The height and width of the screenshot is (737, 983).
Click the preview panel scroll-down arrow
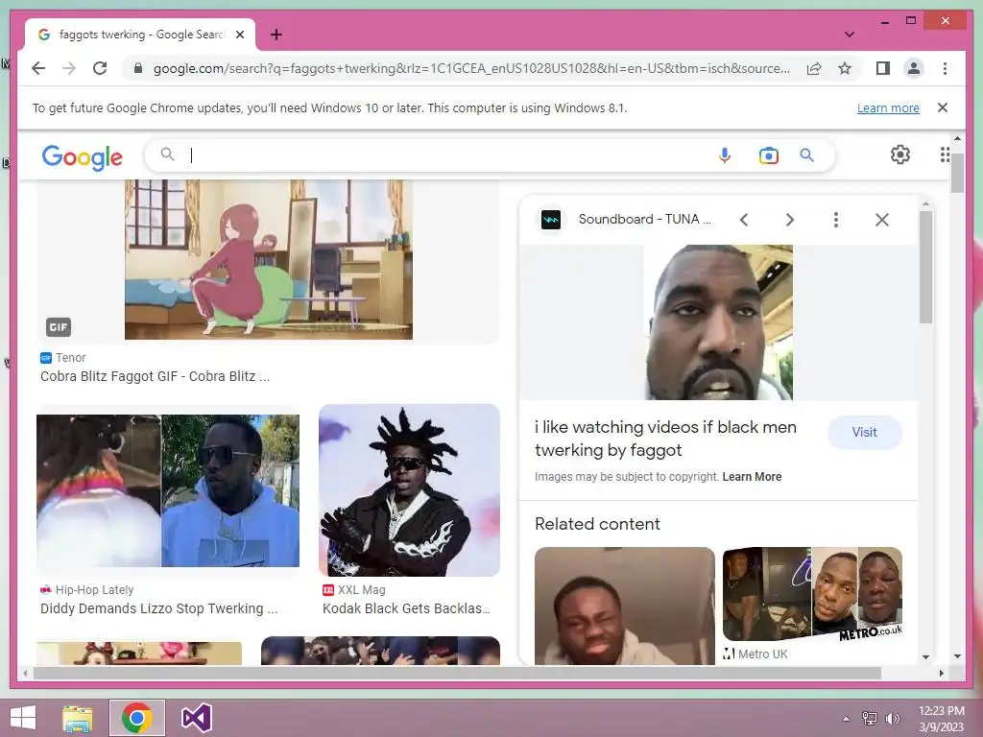(x=925, y=656)
